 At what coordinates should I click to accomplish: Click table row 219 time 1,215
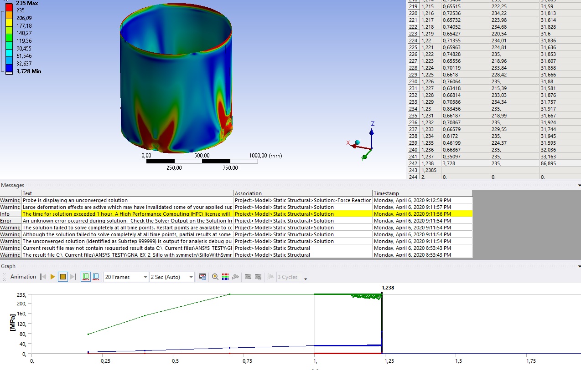pos(493,6)
